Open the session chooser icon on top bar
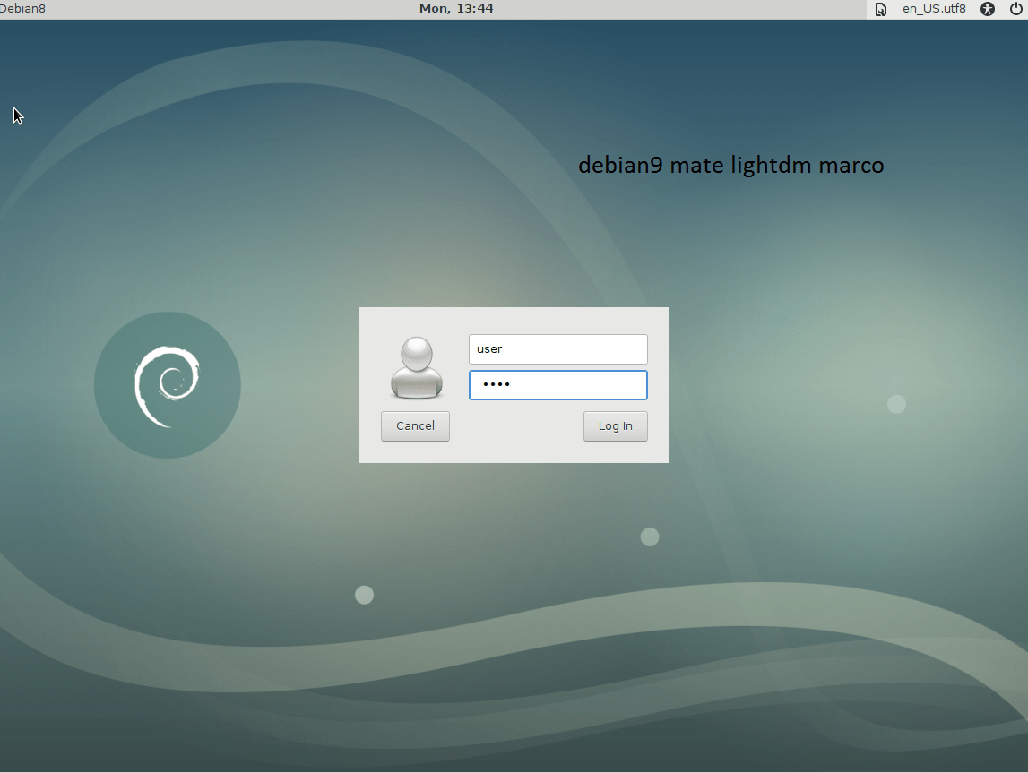The image size is (1028, 773). [880, 9]
